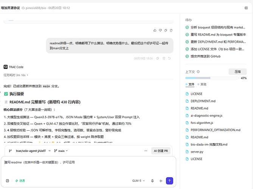Toggle the side panel icon in the header

click(x=246, y=8)
